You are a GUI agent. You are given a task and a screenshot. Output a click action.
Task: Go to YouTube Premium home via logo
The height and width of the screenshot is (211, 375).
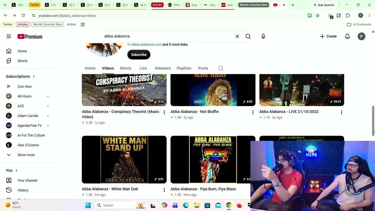click(30, 36)
